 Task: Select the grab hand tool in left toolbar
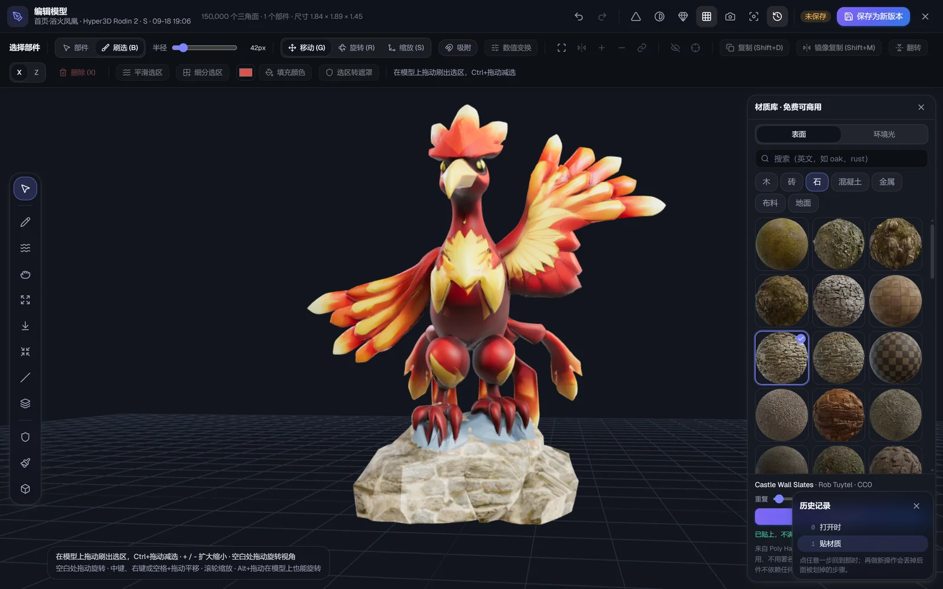[x=25, y=274]
